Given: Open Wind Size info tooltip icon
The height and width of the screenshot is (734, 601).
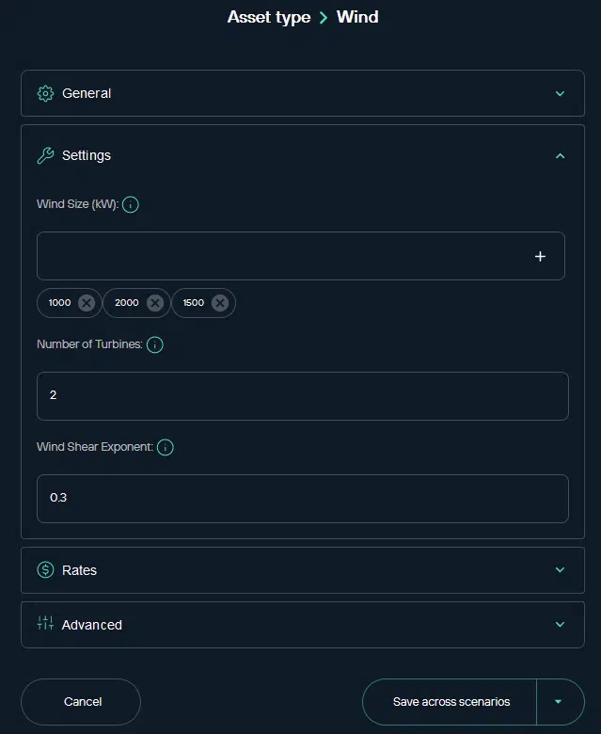Looking at the screenshot, I should coord(131,204).
